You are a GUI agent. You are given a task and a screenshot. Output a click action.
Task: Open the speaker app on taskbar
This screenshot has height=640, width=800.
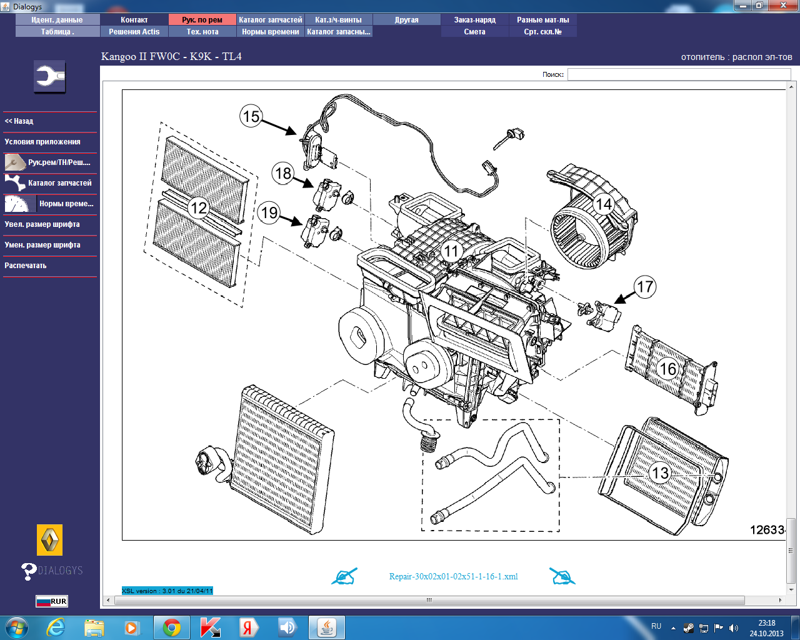pos(287,627)
